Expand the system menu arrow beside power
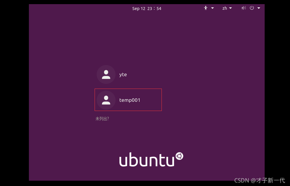Screen dimensions: 290x186 pos(259,8)
